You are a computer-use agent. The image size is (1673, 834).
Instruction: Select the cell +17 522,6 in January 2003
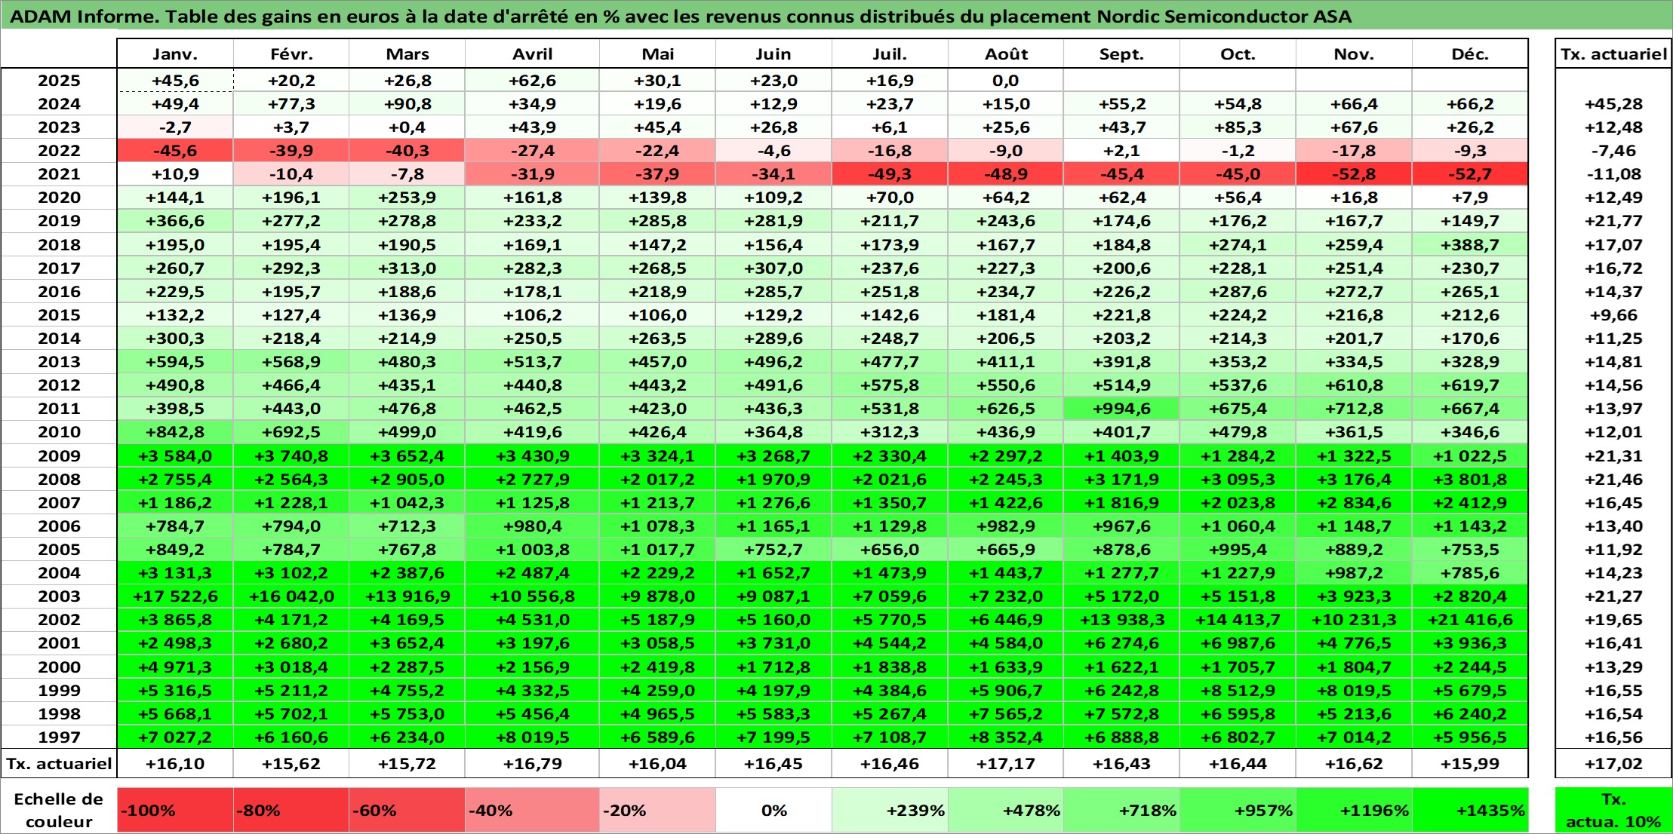click(x=175, y=596)
